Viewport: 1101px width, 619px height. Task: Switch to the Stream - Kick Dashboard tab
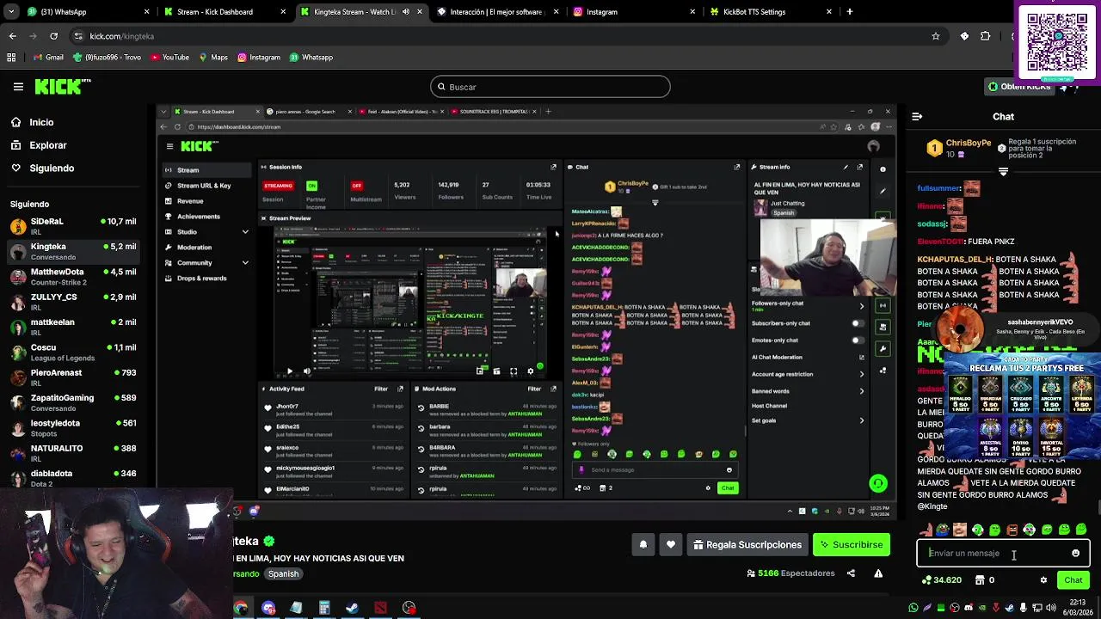225,12
